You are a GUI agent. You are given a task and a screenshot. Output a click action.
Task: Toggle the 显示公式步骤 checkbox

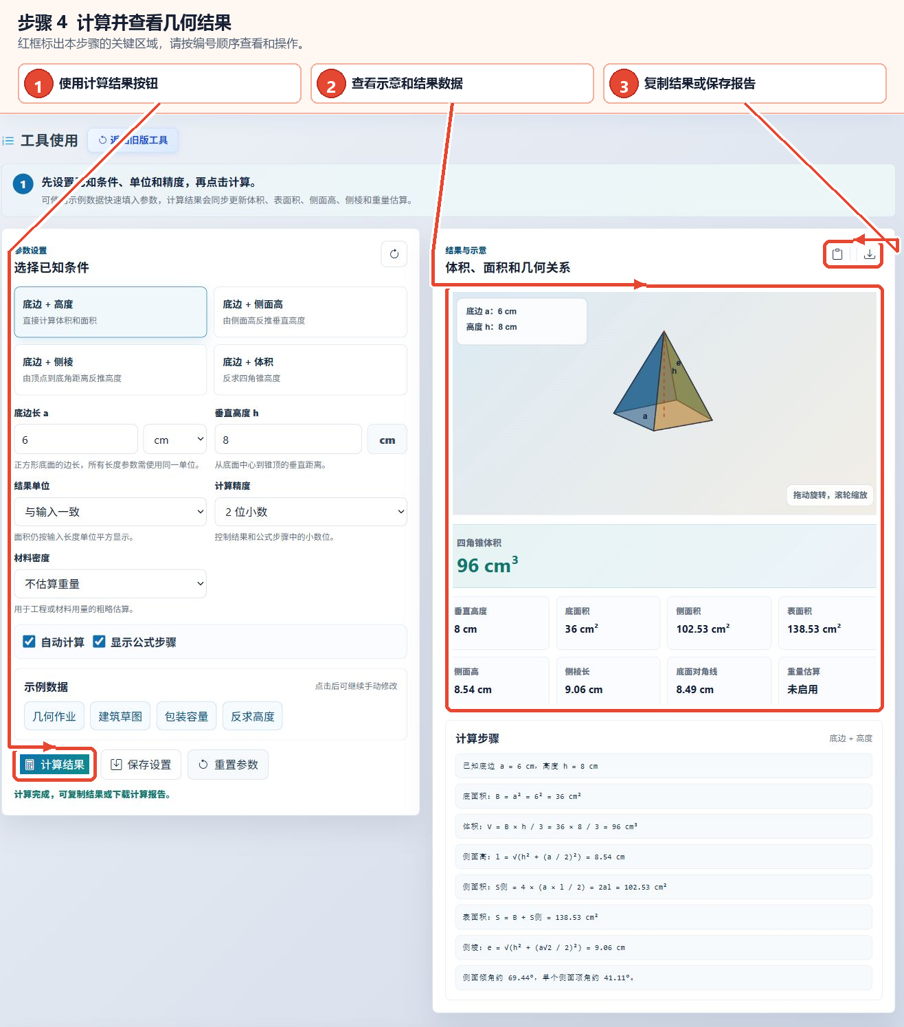[99, 642]
